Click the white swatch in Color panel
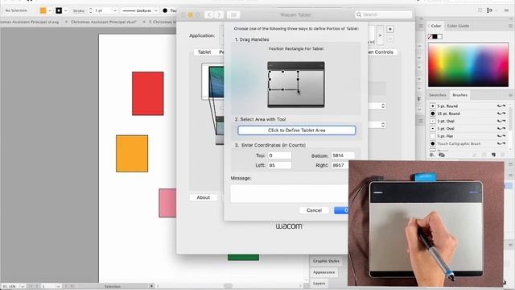Viewport: 515px width, 290px height. [x=440, y=36]
